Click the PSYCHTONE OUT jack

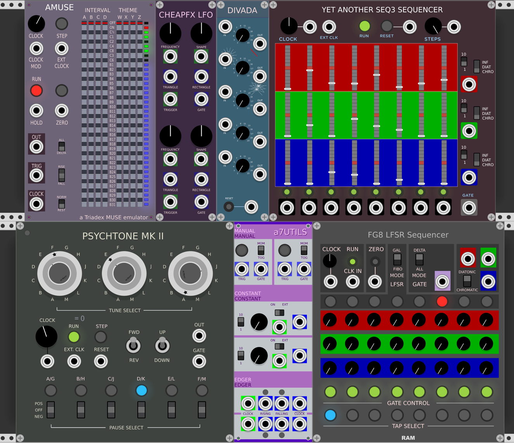(199, 336)
